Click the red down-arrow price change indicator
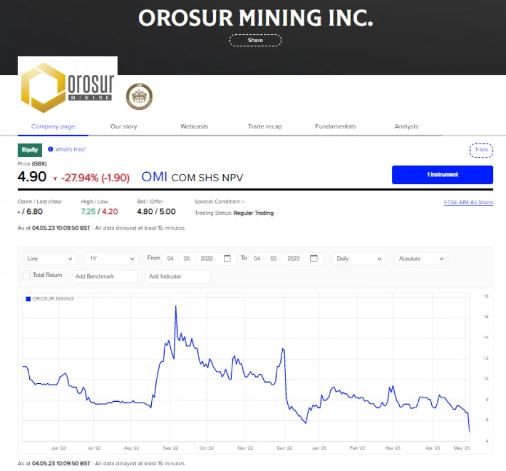This screenshot has height=471, width=506. pos(55,178)
